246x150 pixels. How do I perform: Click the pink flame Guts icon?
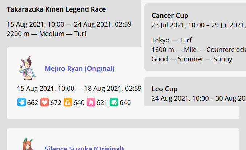(x=91, y=103)
